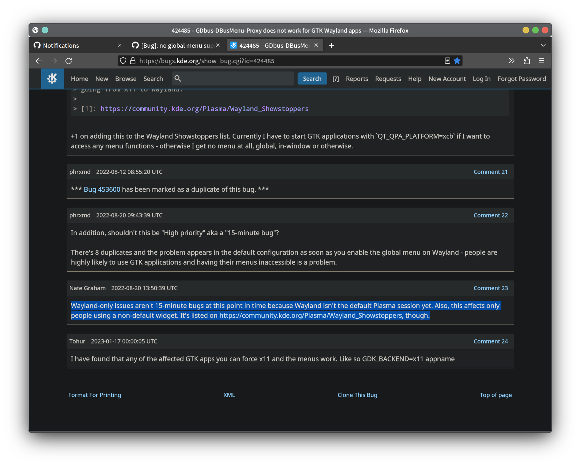This screenshot has width=580, height=466.
Task: Follow the Clone This Bug link
Action: 357,395
